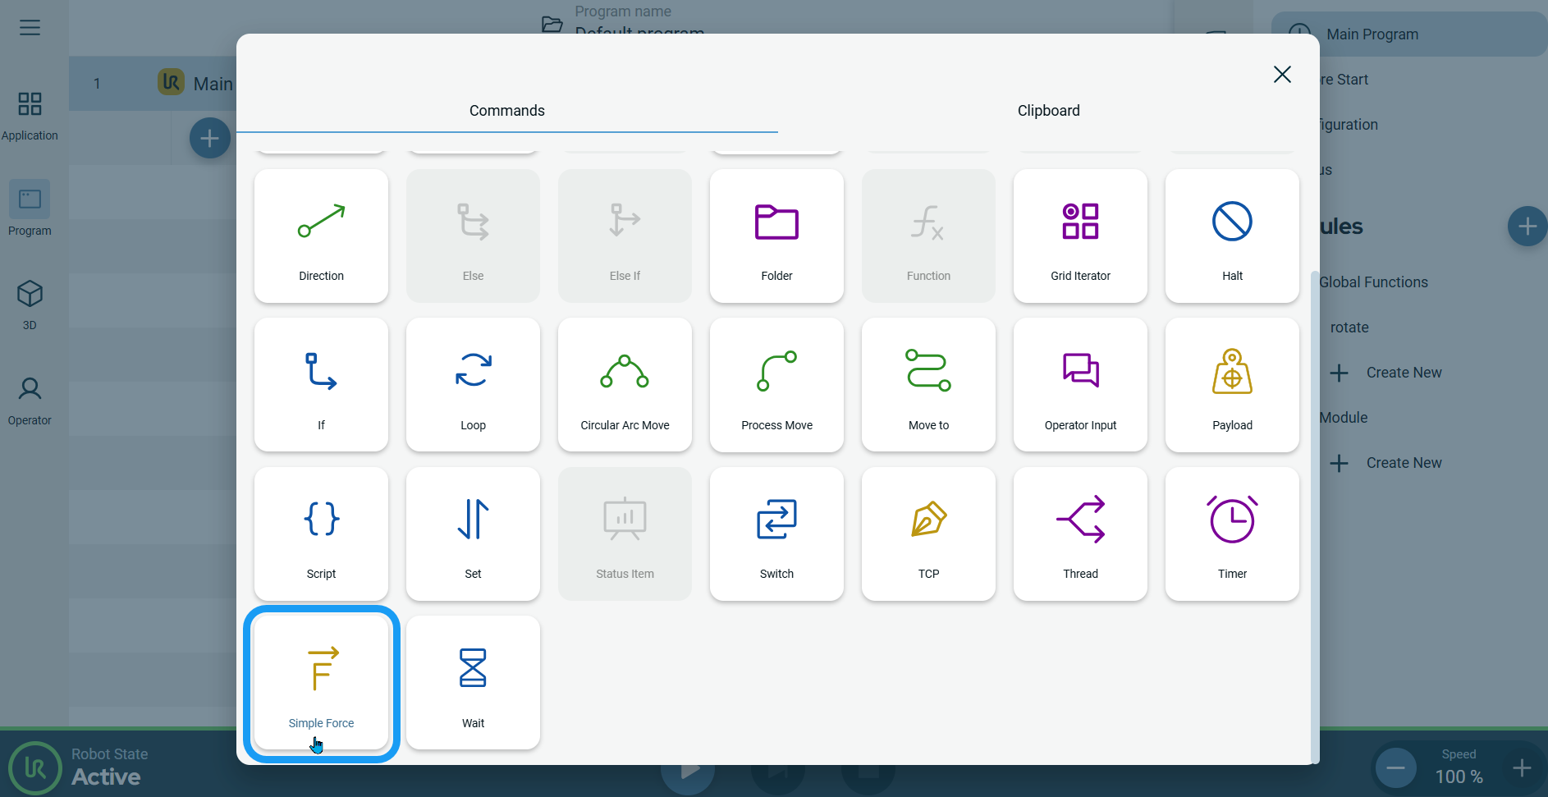
Task: Click the dialog's vertical scrollbar
Action: pyautogui.click(x=1314, y=517)
